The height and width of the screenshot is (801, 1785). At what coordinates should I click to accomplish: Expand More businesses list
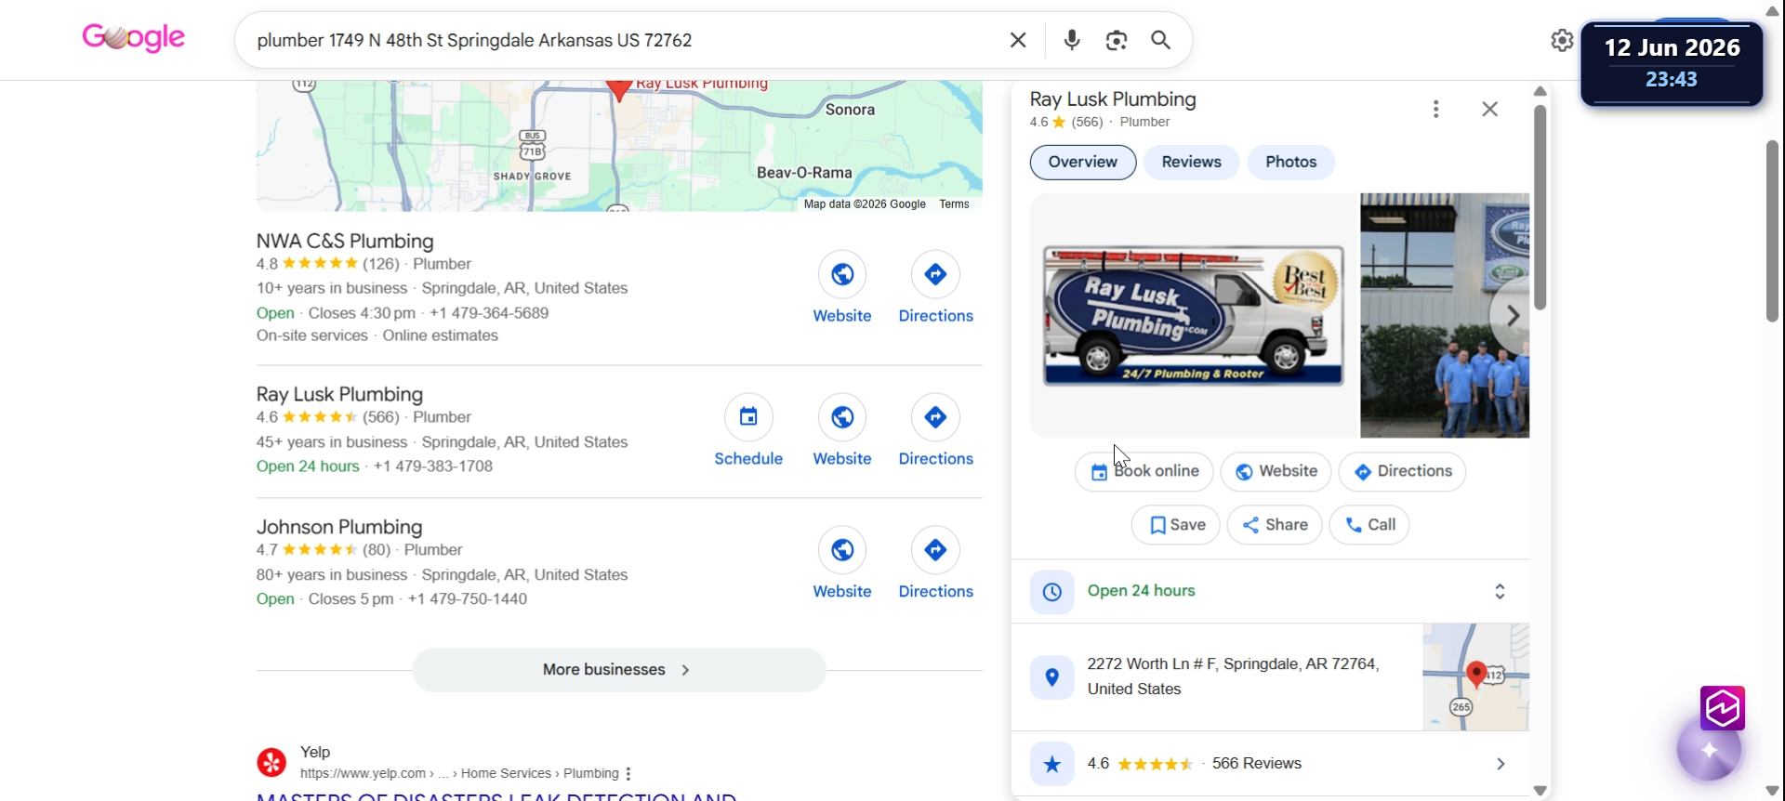point(619,670)
